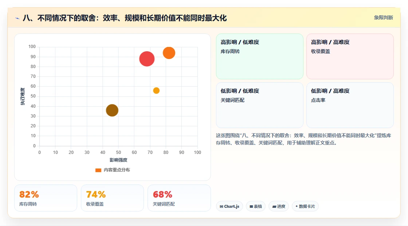
Task: Click the 点击率 text in quadrant card
Action: tap(318, 100)
